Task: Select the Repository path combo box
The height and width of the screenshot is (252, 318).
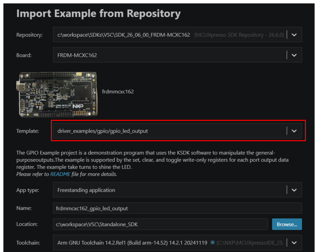Action: pyautogui.click(x=177, y=35)
